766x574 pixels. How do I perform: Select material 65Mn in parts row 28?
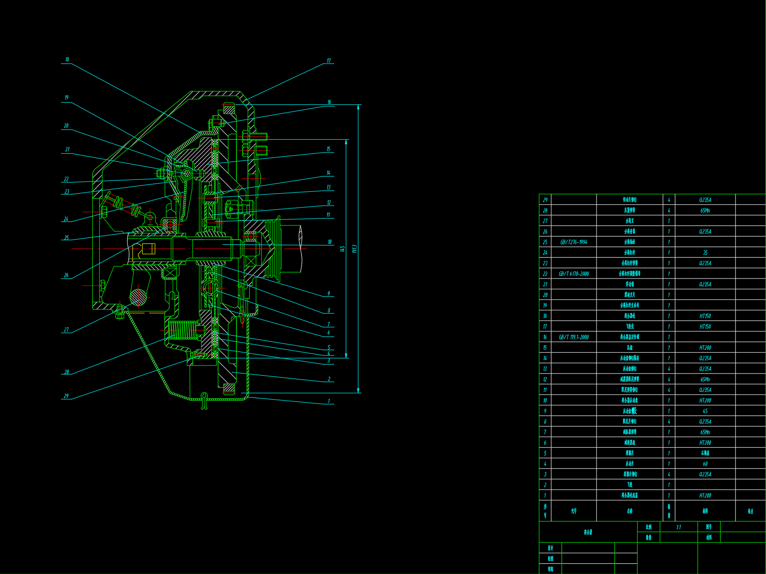click(705, 211)
